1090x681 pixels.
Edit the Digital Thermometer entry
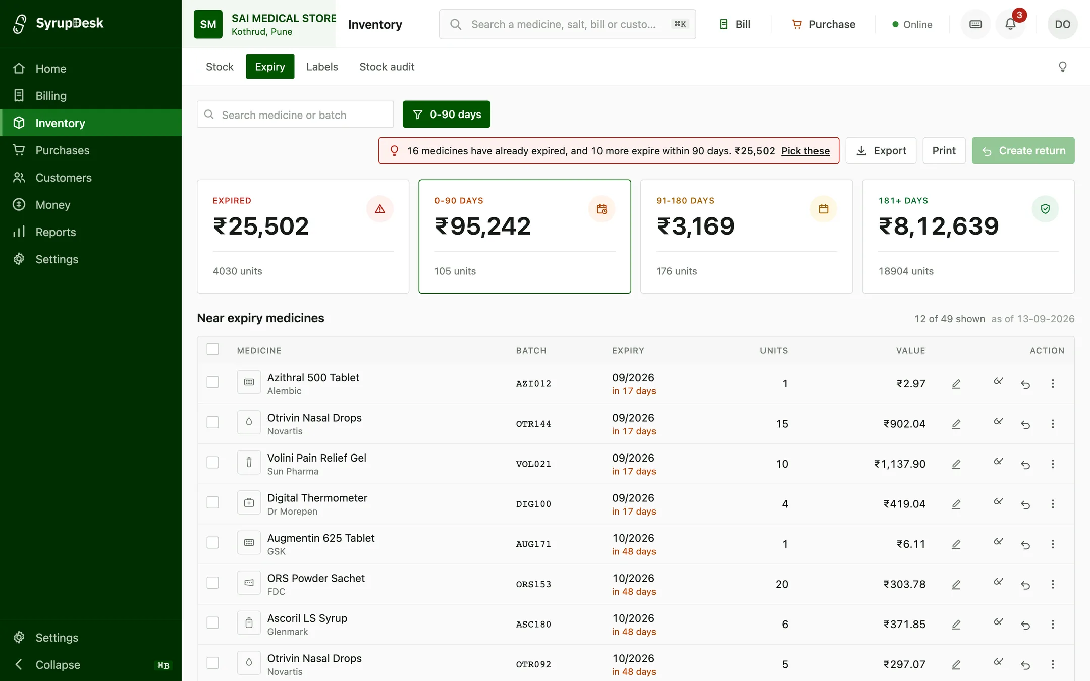click(956, 504)
